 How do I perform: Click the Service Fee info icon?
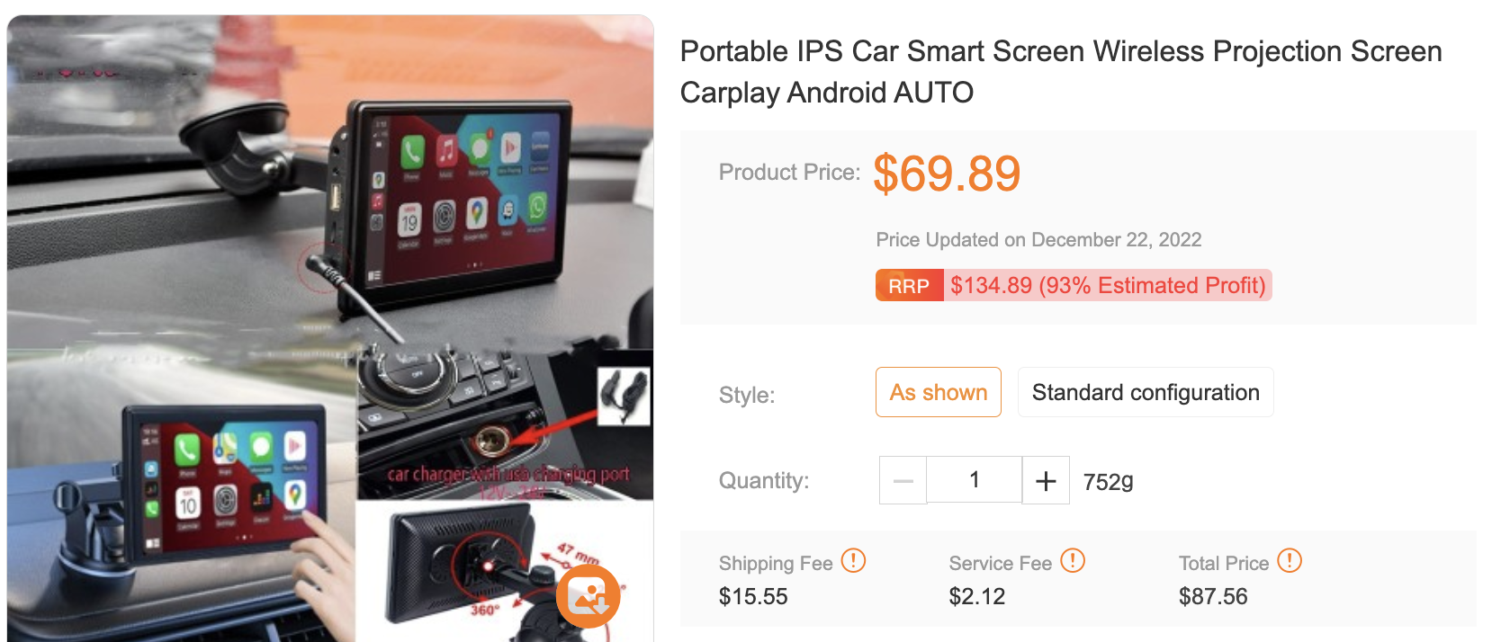pyautogui.click(x=1073, y=561)
